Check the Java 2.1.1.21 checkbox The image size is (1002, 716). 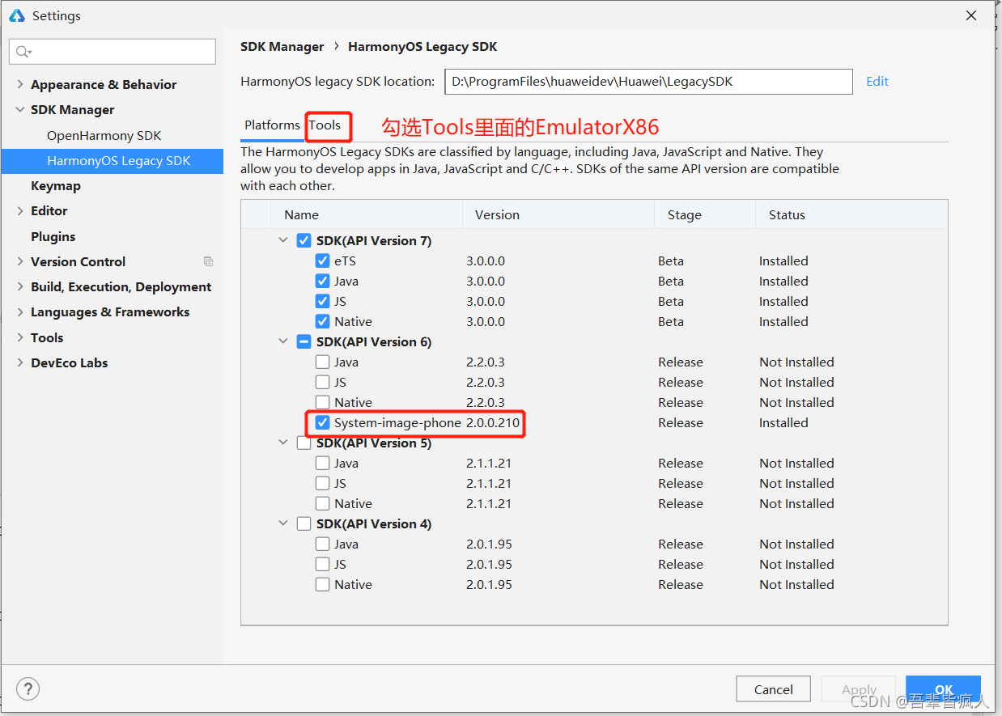322,463
